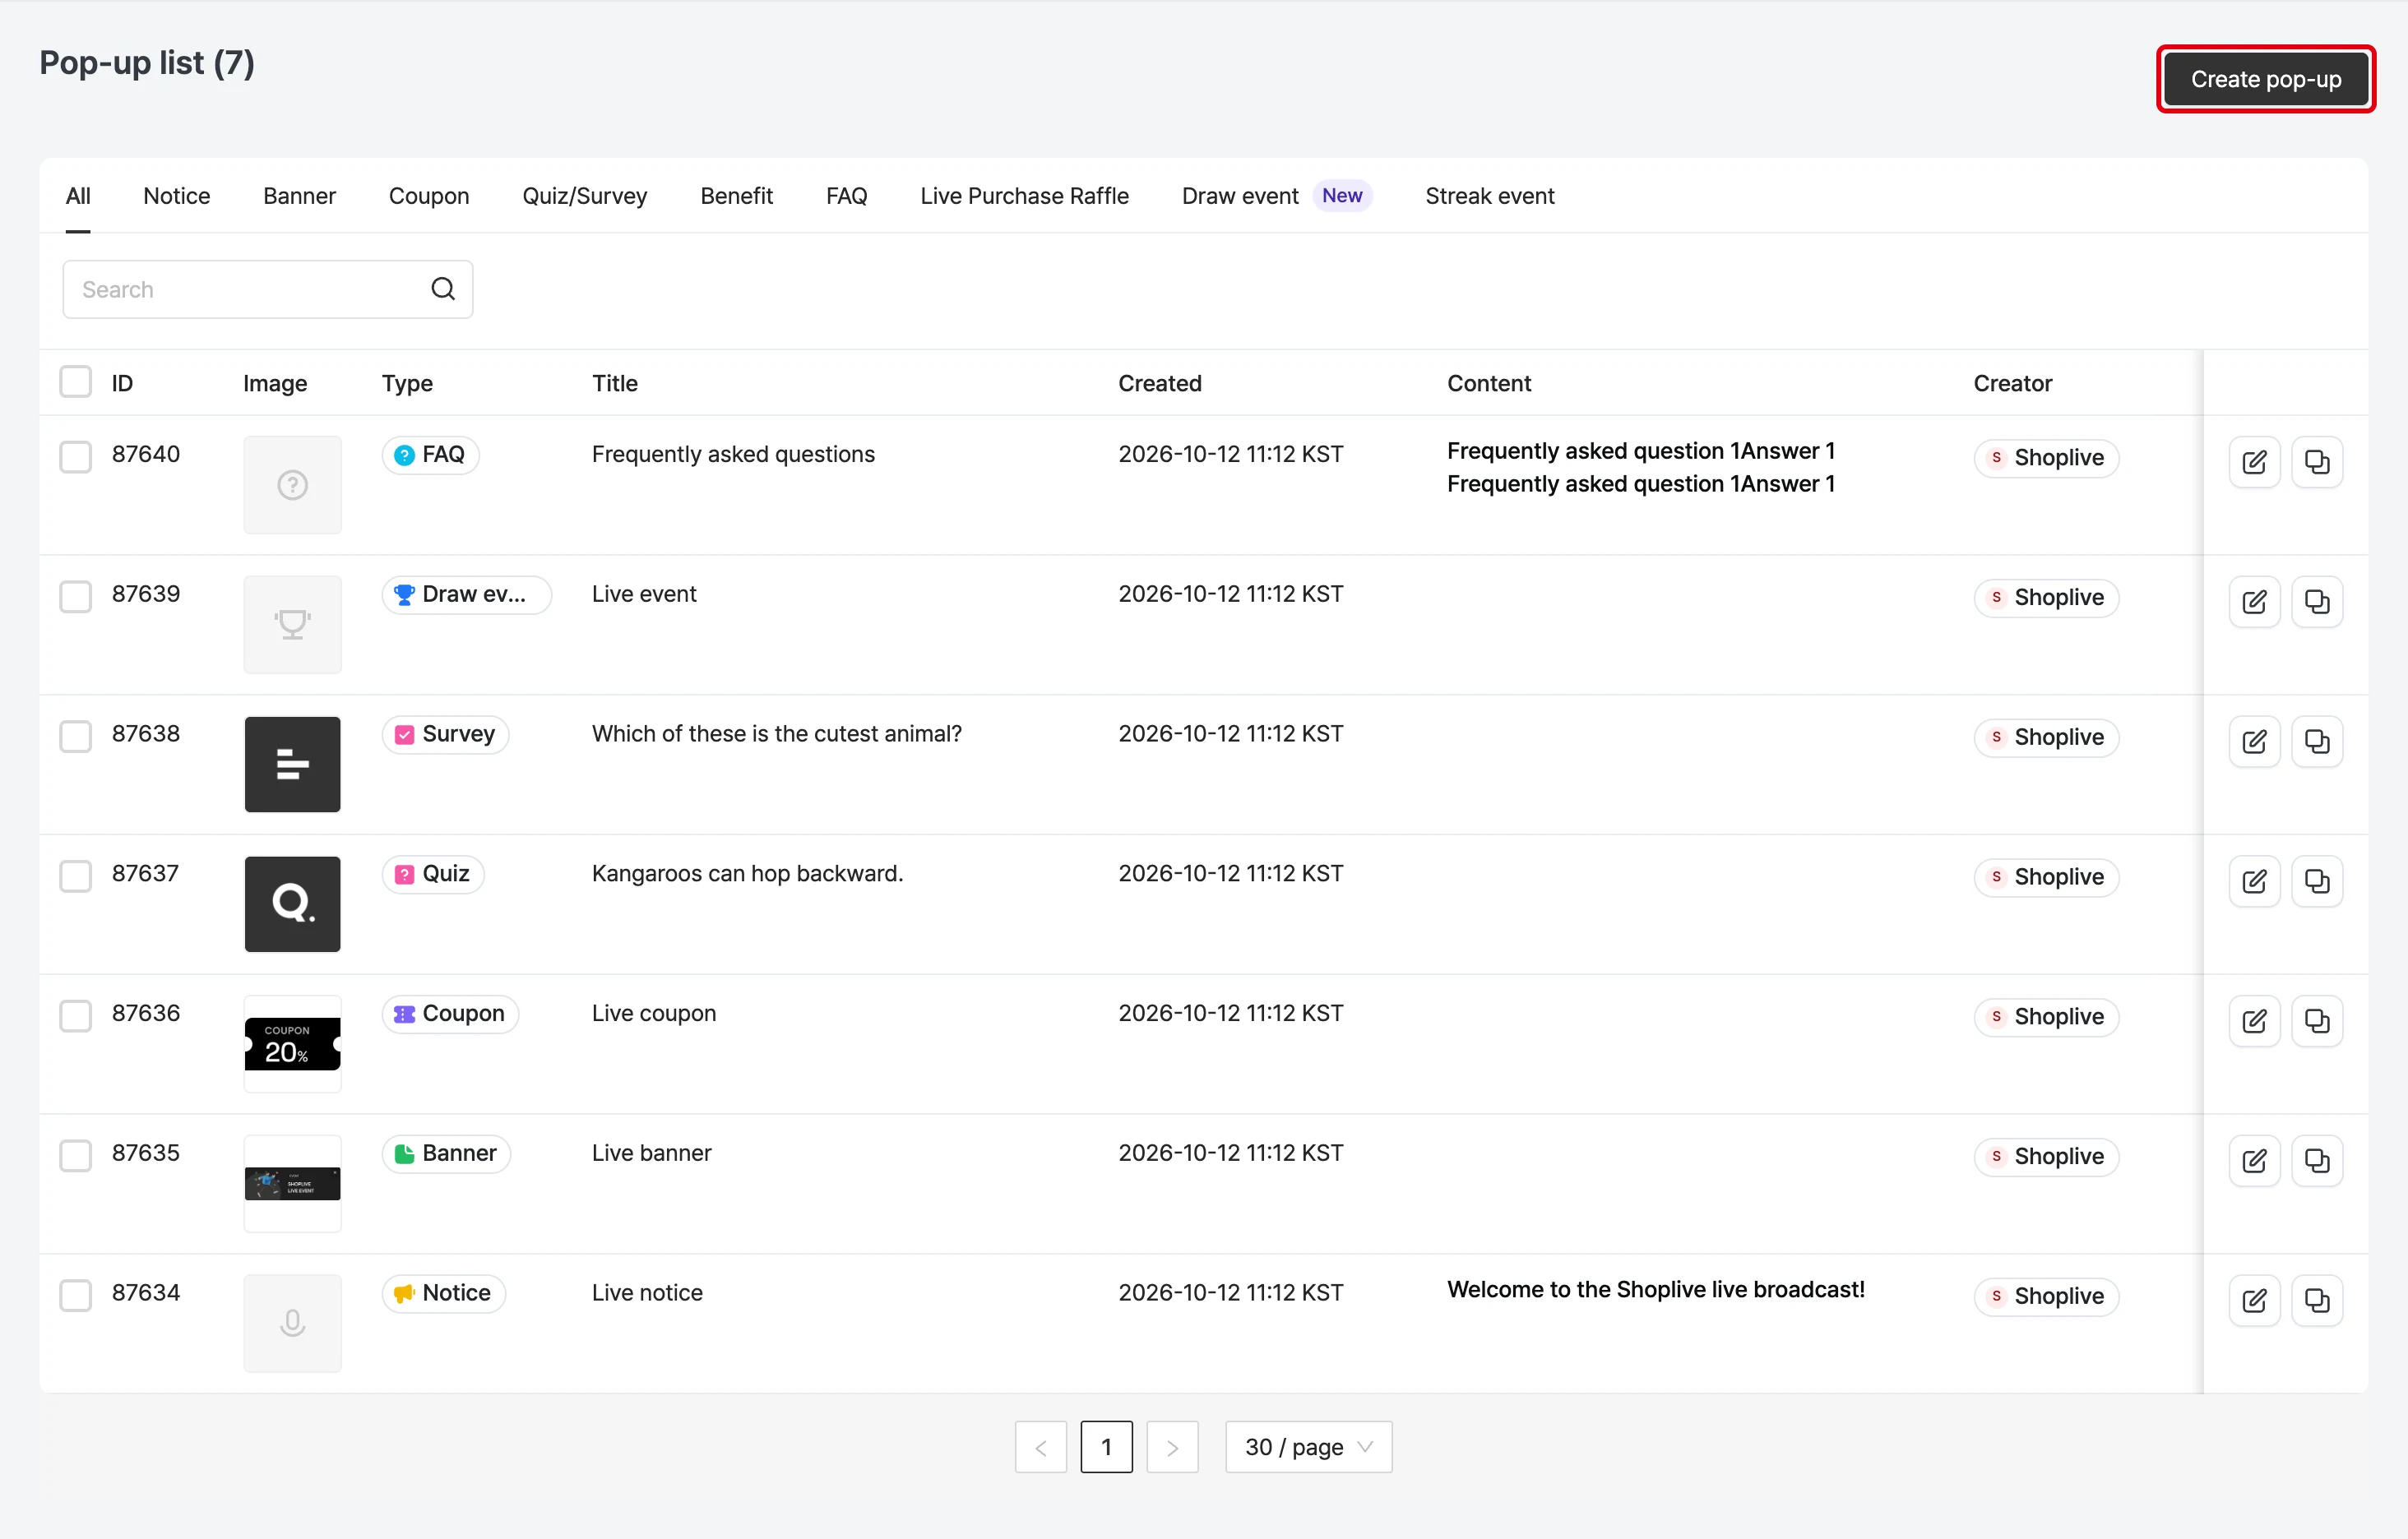Duplicate the Quiz pop-up 87637
Image resolution: width=2408 pixels, height=1539 pixels.
pos(2316,881)
